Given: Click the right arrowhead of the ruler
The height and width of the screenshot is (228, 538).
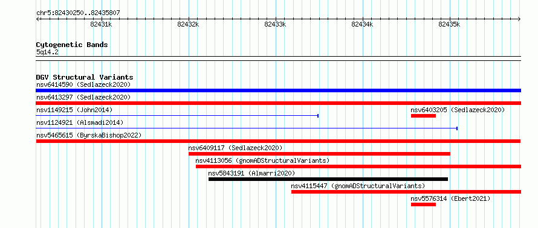Looking at the screenshot, I should [x=519, y=19].
